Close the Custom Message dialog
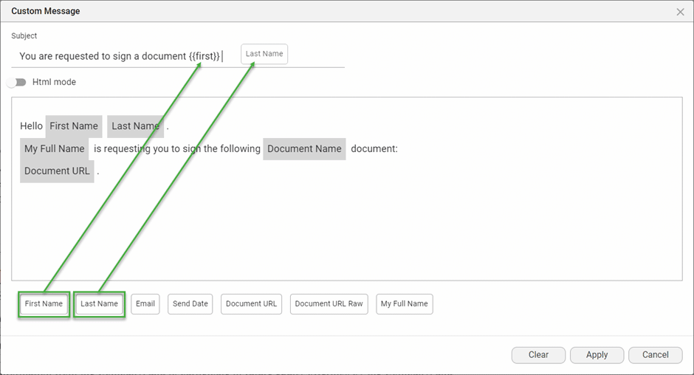Screen dimensions: 694x375 (x=680, y=12)
